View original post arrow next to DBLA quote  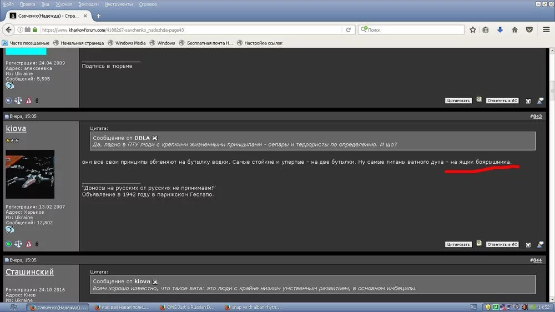(155, 138)
